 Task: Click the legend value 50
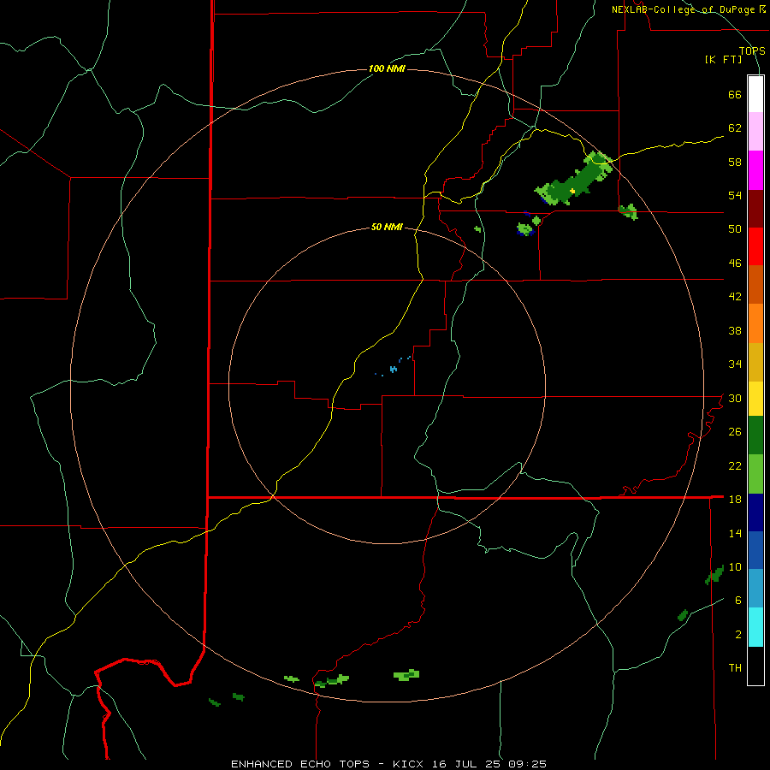pyautogui.click(x=735, y=228)
